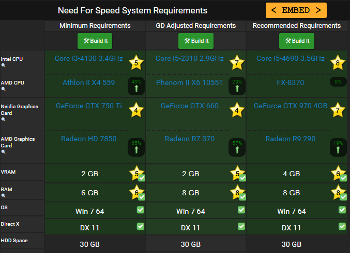Open the GeForce GTX 660 link

[190, 106]
